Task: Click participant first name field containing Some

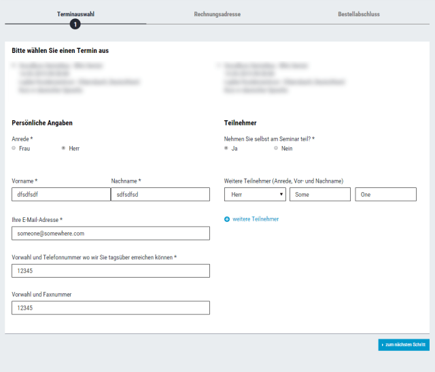Action: click(x=320, y=194)
